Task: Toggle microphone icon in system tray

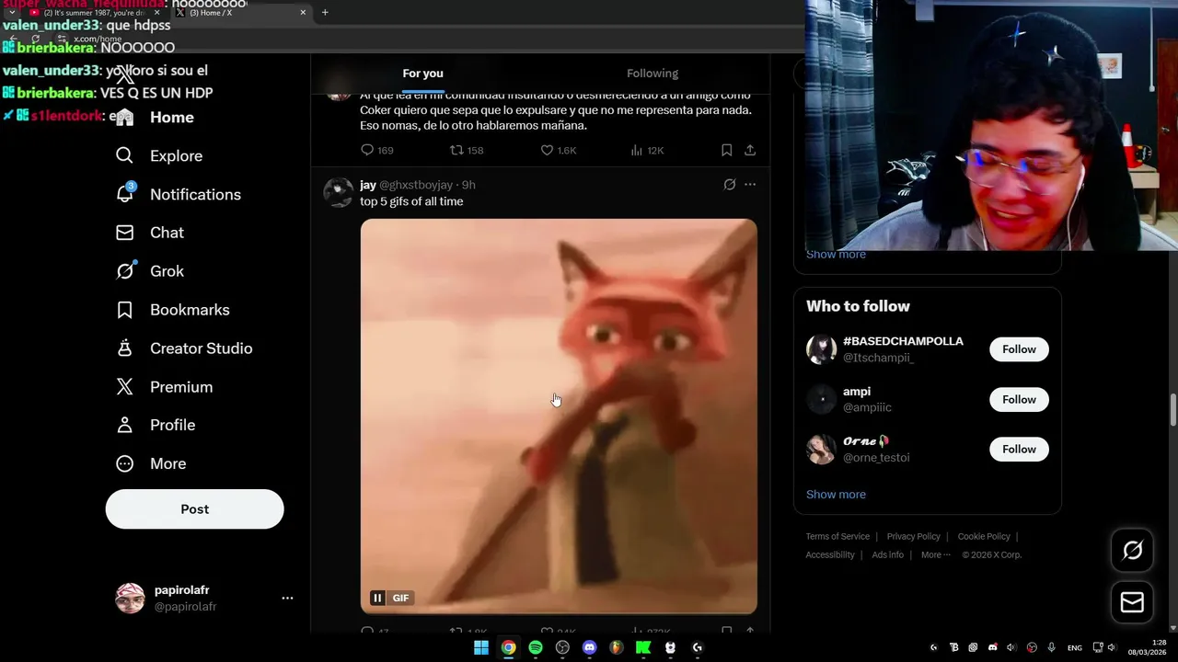Action: (1051, 647)
